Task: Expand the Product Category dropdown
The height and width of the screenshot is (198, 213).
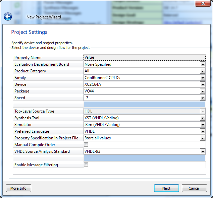Action: 202,71
